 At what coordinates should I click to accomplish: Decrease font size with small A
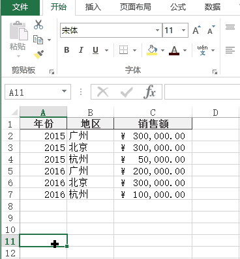[x=211, y=31]
